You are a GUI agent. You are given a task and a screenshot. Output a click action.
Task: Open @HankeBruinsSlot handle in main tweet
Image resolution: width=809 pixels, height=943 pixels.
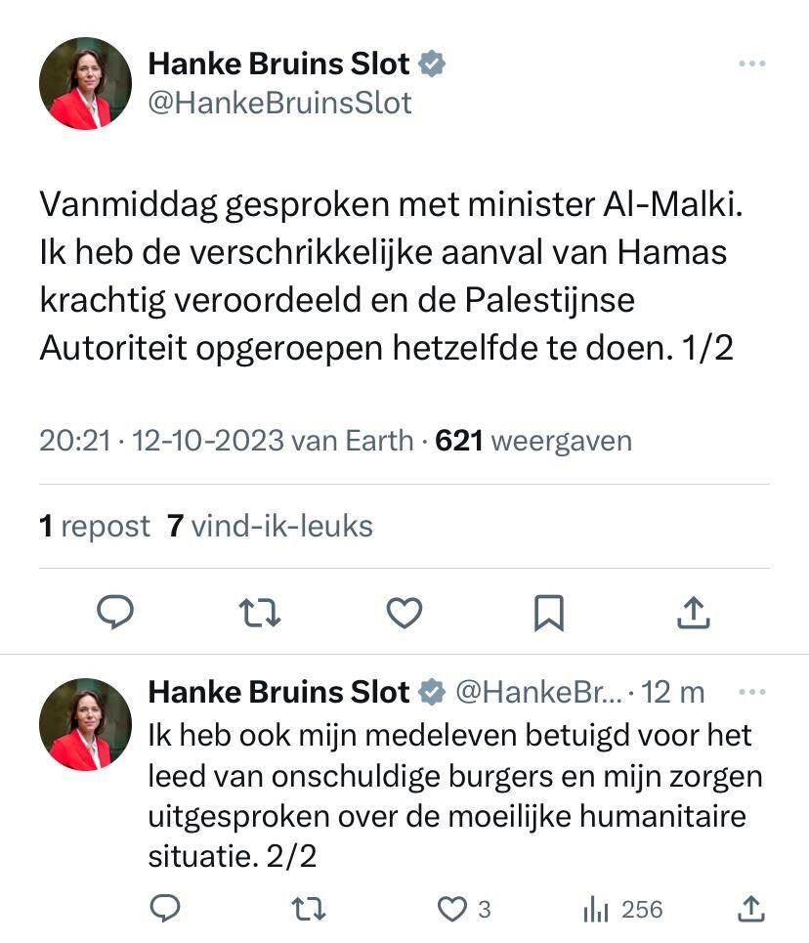click(x=279, y=103)
